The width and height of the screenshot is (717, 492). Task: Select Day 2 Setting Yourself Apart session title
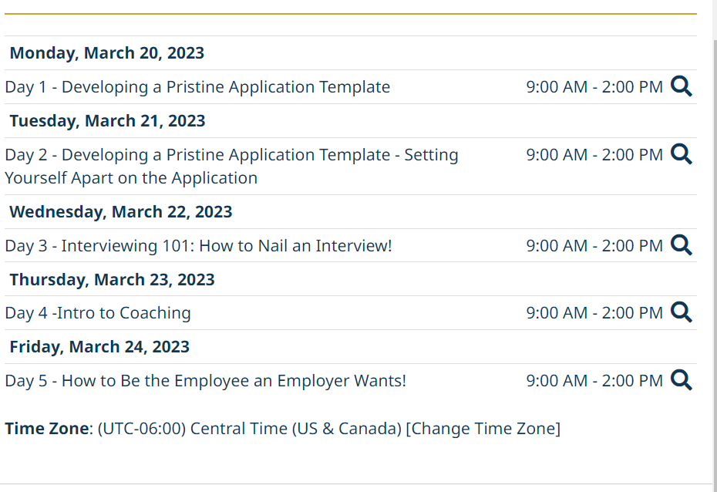click(231, 166)
